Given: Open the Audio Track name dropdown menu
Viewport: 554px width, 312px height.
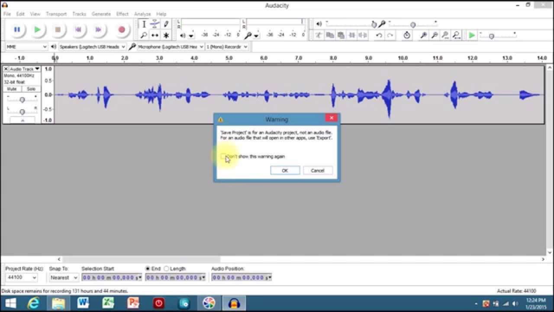Looking at the screenshot, I should 25,69.
